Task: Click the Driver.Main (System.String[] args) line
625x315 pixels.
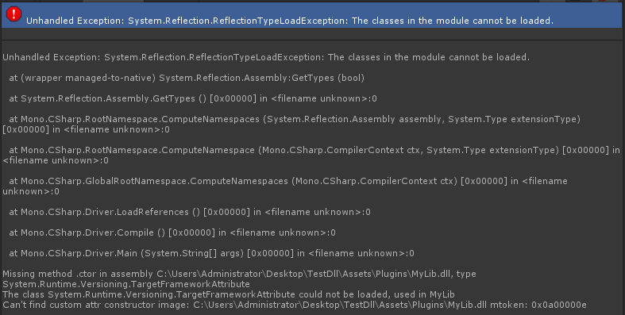Action: coord(212,253)
